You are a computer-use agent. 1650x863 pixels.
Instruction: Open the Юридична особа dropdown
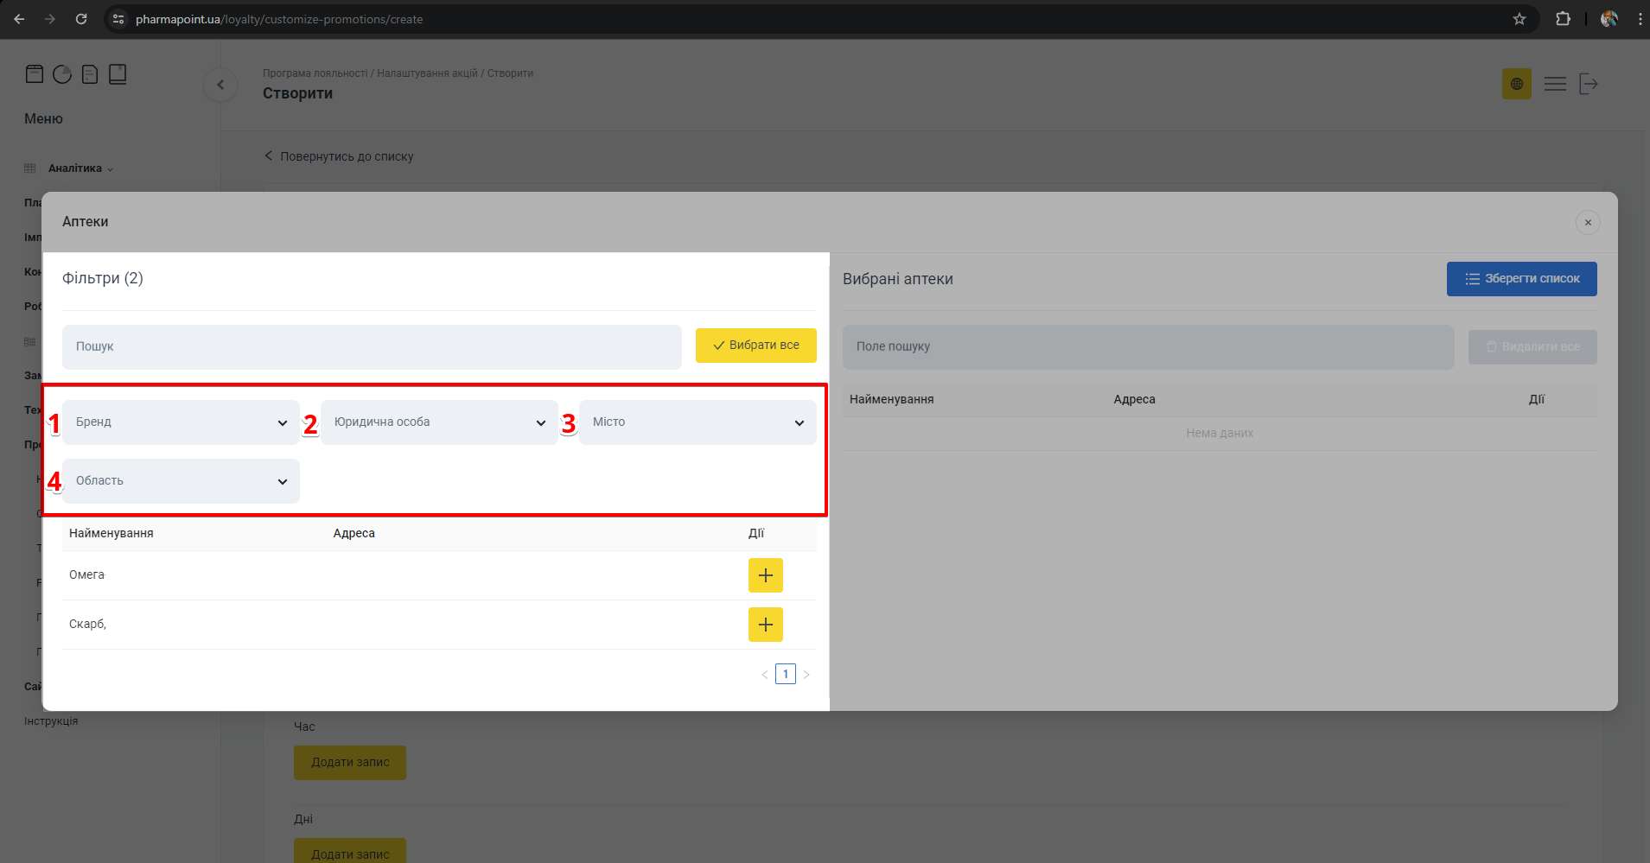click(439, 422)
